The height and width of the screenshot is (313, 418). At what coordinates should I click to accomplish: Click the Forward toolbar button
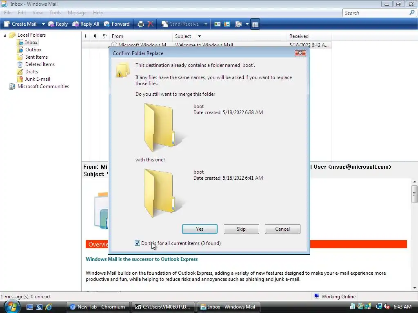116,24
